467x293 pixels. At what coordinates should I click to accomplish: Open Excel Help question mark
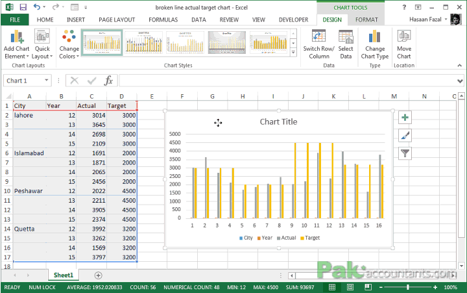coord(404,7)
